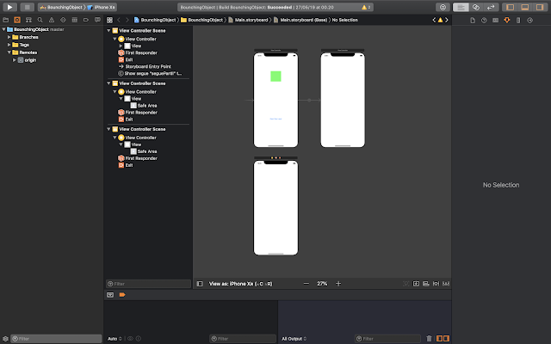Hide the document outline toggle button
The width and height of the screenshot is (551, 344).
(200, 284)
